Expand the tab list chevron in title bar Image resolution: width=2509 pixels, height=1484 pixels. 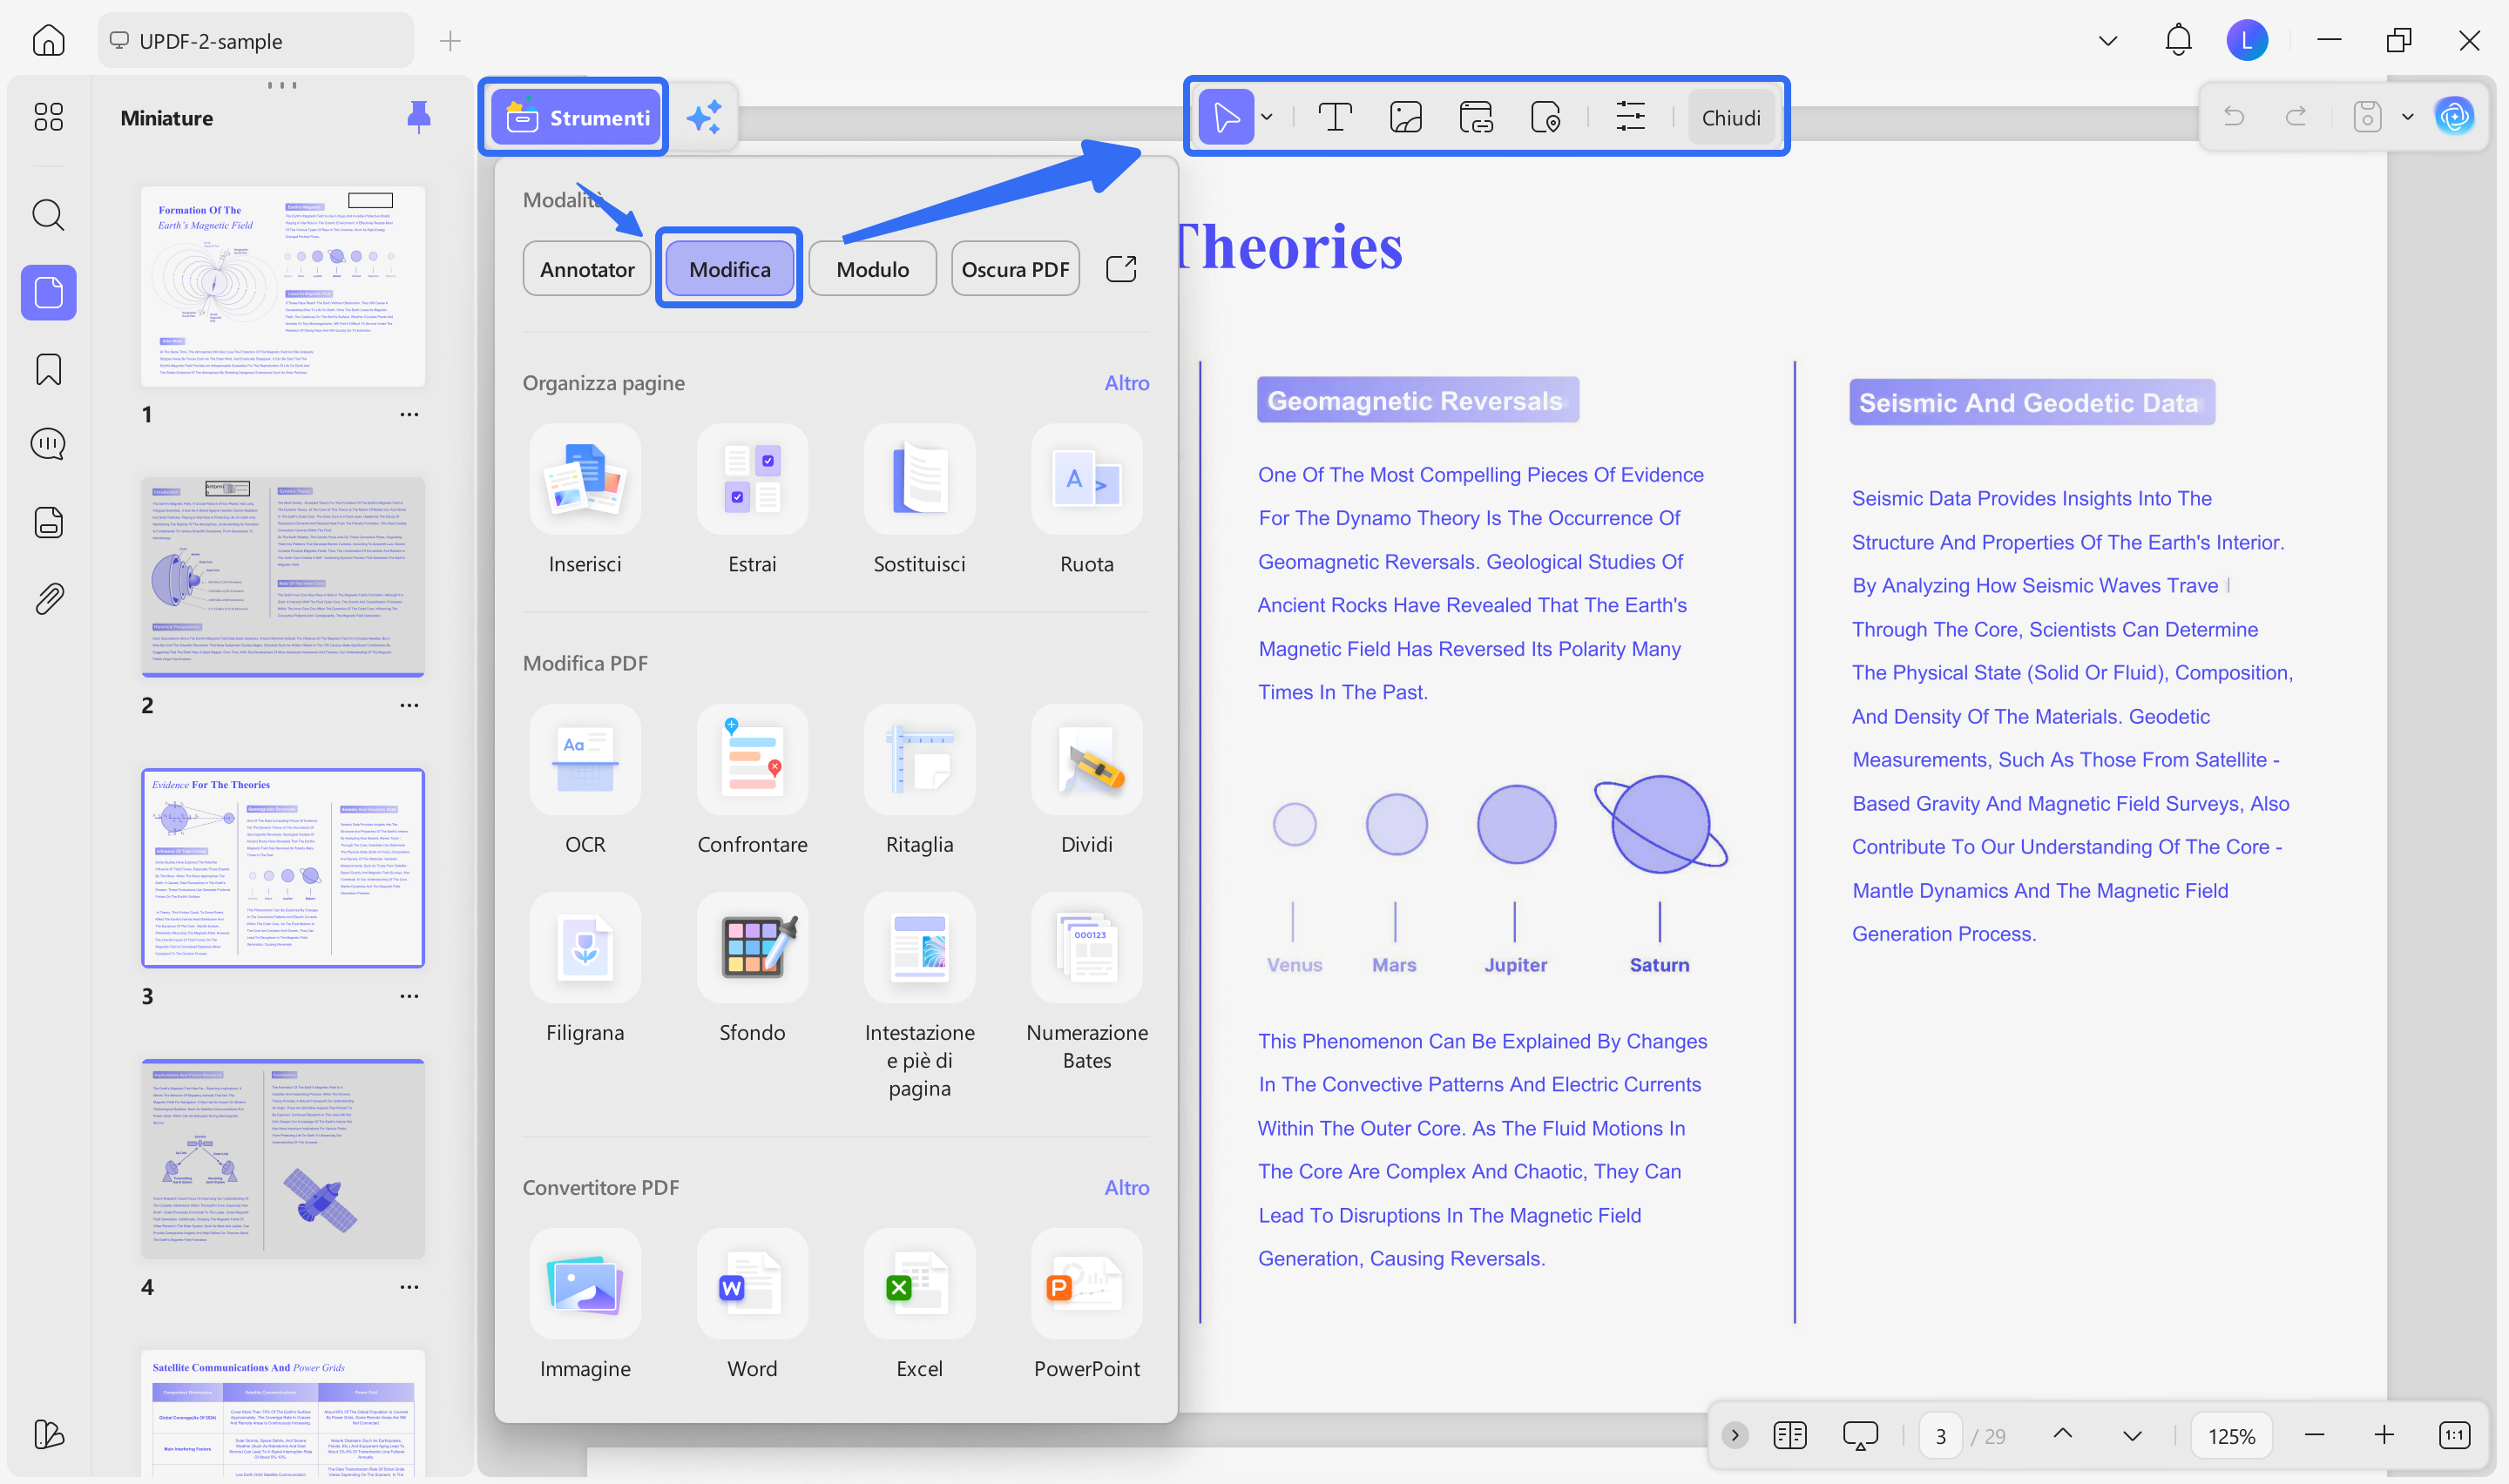coord(2108,40)
